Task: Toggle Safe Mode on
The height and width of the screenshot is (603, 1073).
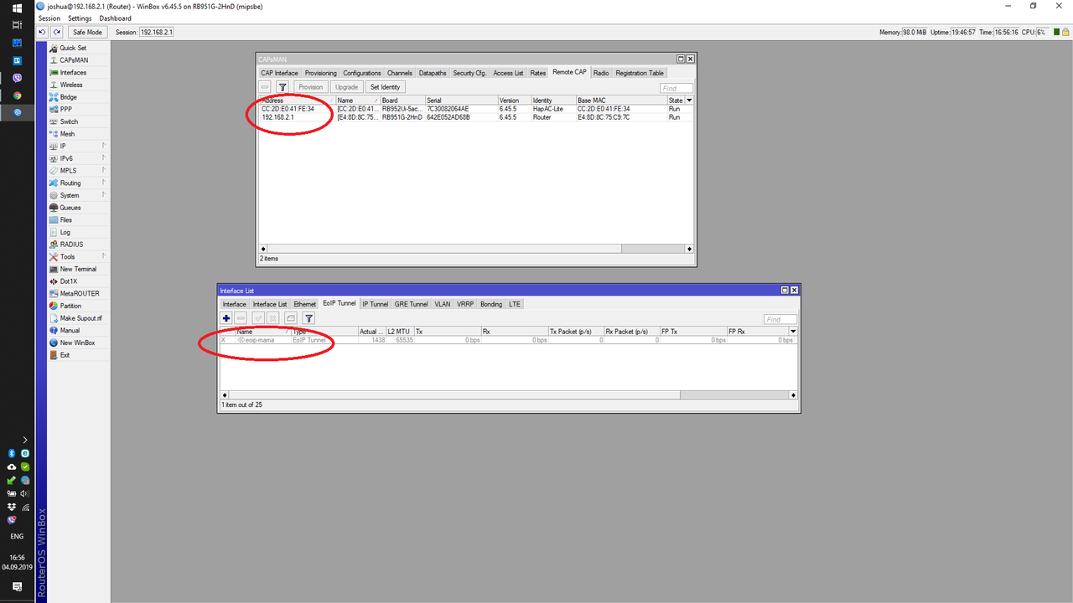Action: coord(87,32)
